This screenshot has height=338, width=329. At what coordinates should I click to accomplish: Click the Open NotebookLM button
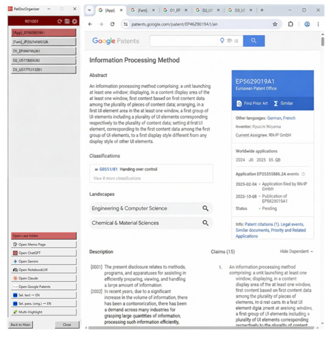[44, 270]
